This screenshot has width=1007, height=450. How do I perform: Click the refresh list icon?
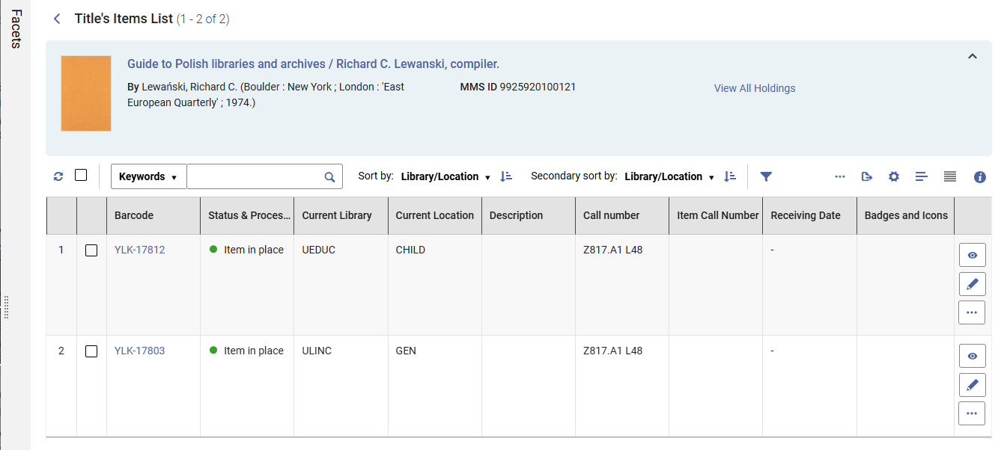coord(58,177)
